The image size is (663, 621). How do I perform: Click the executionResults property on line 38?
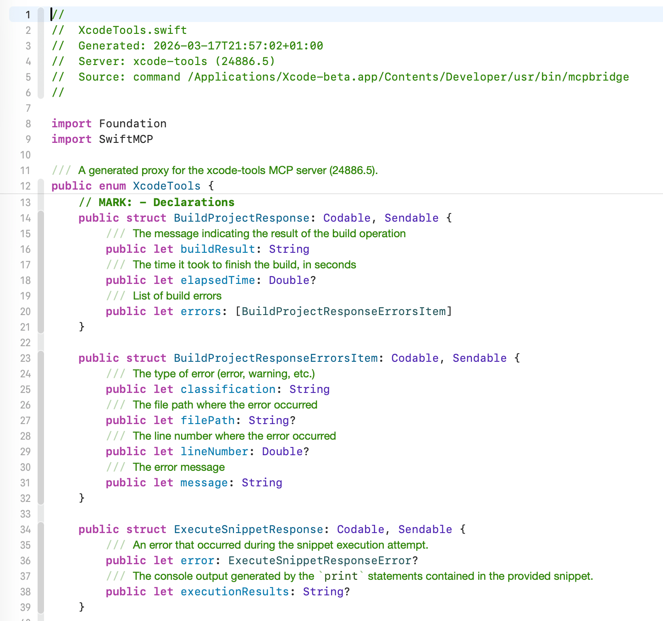click(234, 592)
